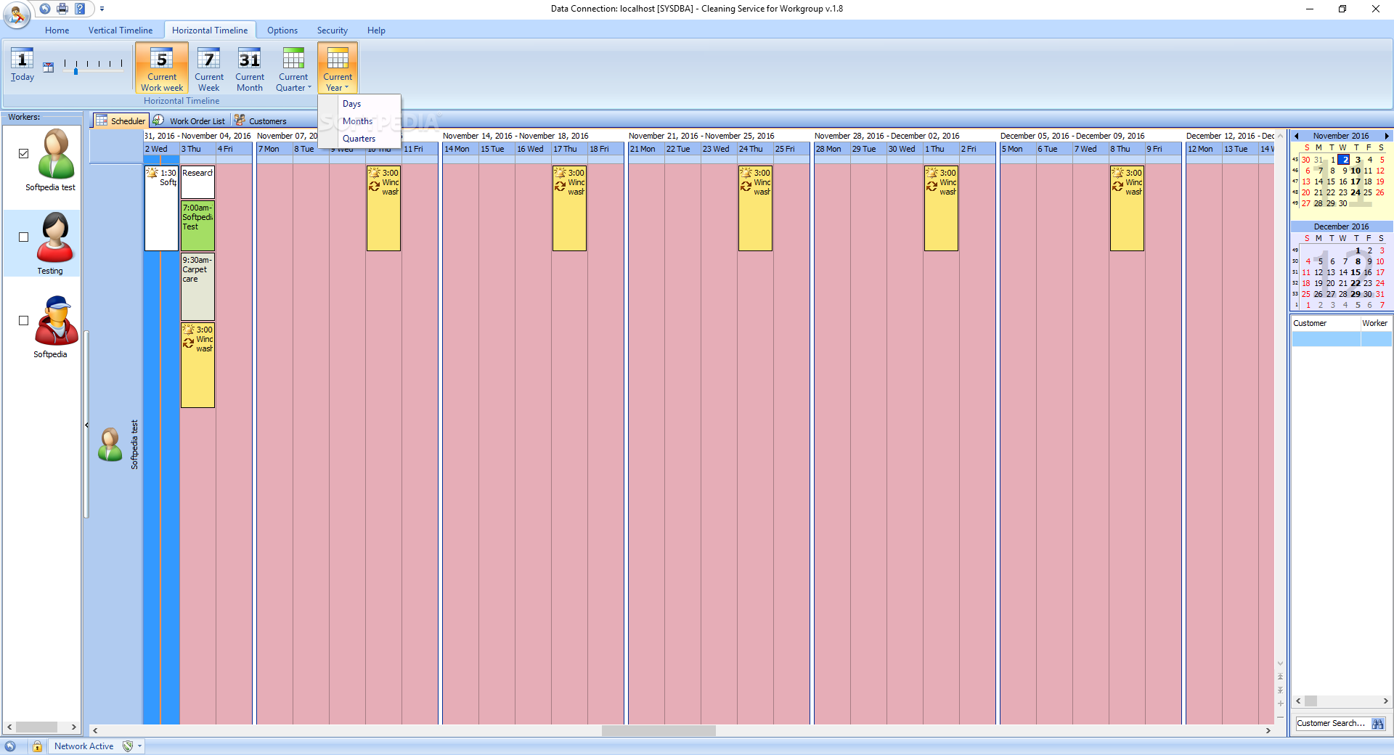Select the 3:00 Window wash appointment on 3 Thu

click(197, 364)
